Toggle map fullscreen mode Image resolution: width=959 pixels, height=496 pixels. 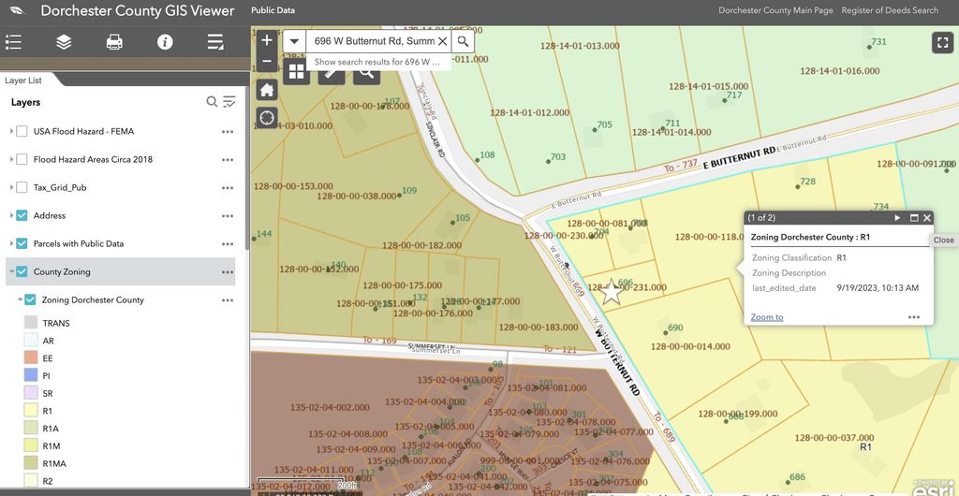tap(941, 42)
